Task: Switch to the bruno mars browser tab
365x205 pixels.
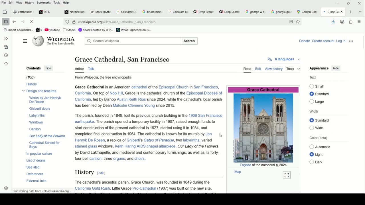Action: pos(152,12)
